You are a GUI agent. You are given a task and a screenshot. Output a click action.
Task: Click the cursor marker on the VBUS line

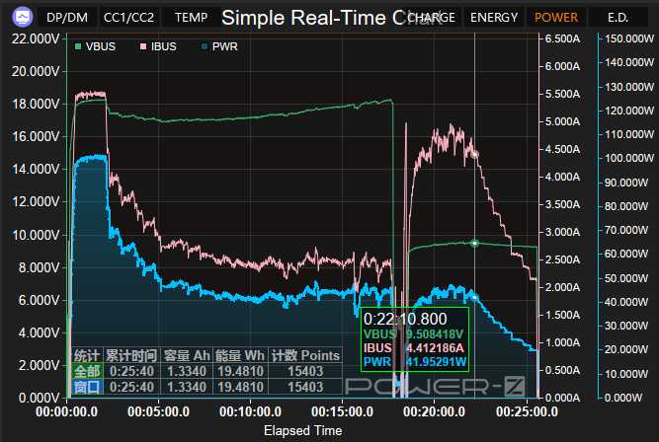(475, 243)
